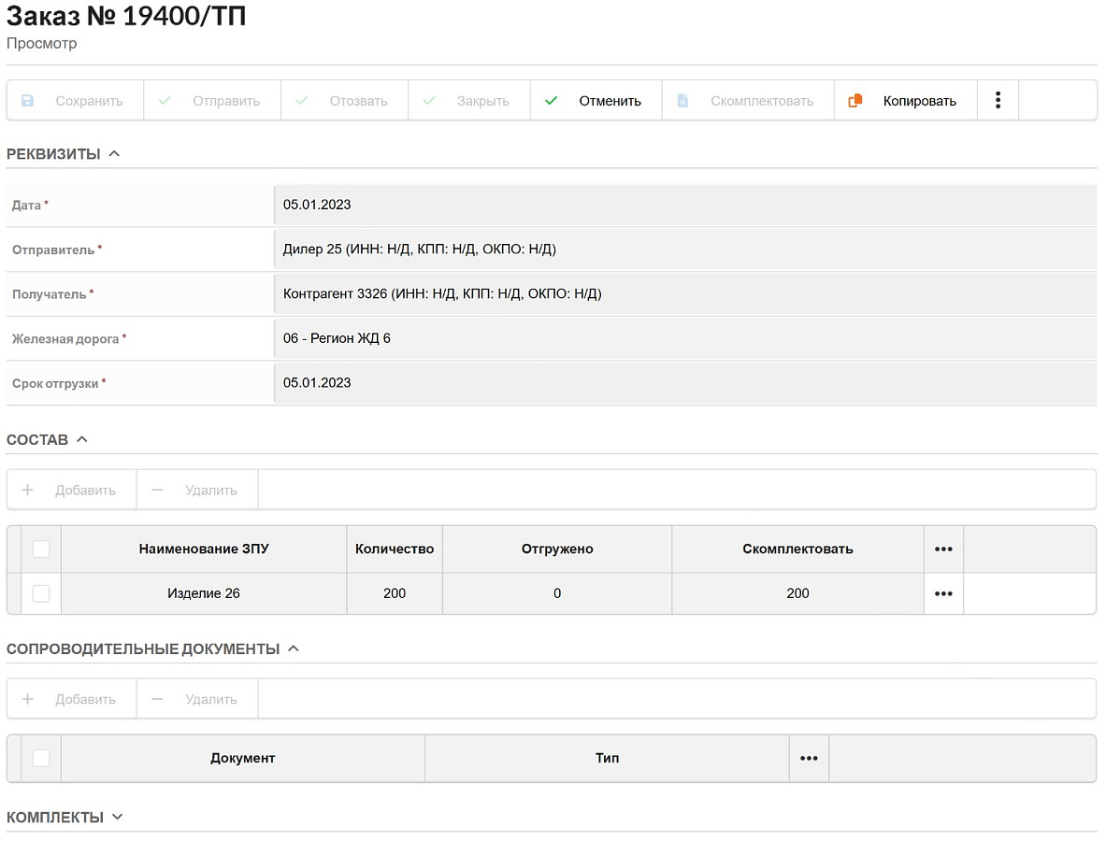Open three-dots row menu for Изделие 26
The image size is (1106, 841).
pyautogui.click(x=943, y=593)
